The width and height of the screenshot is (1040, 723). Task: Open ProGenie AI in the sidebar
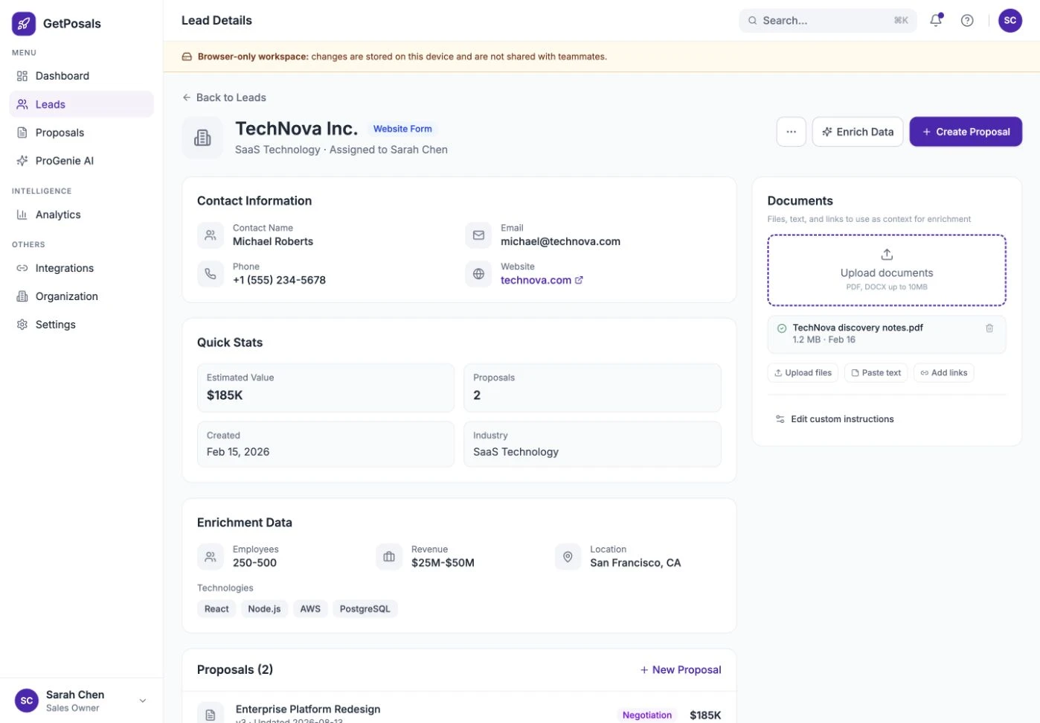pyautogui.click(x=81, y=161)
